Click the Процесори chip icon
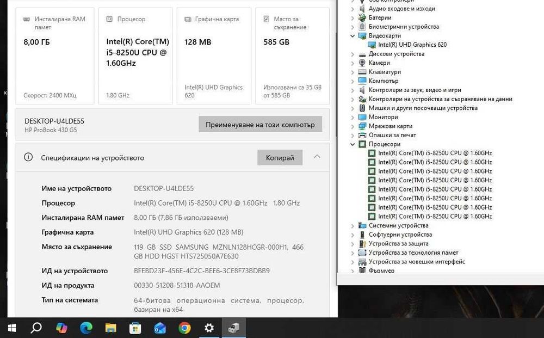 click(x=362, y=144)
